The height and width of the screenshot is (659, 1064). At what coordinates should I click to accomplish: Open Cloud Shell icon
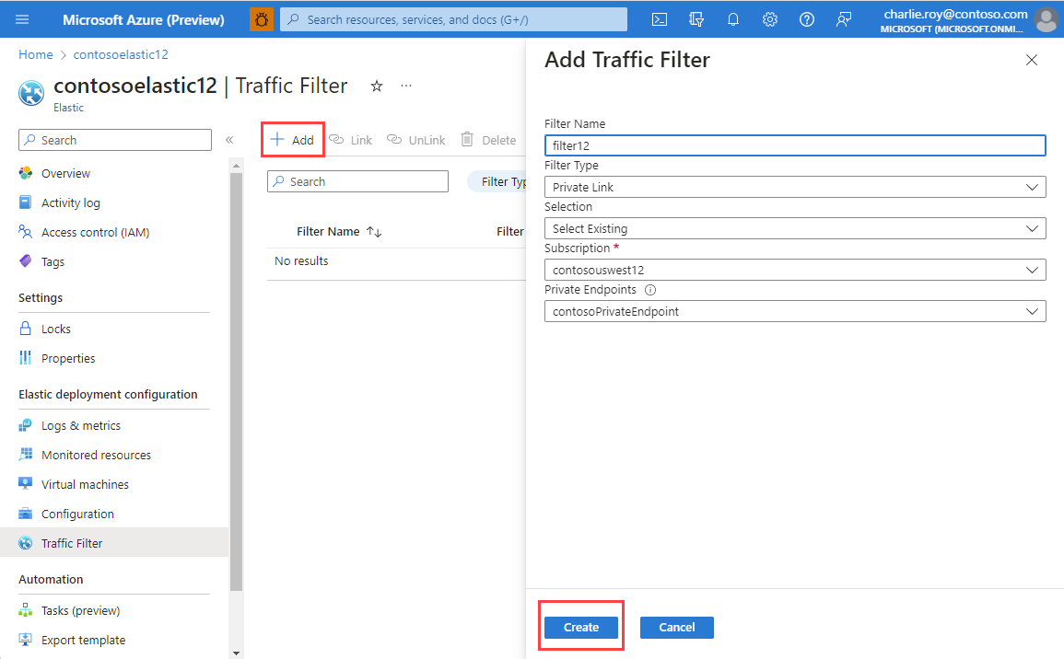click(659, 19)
